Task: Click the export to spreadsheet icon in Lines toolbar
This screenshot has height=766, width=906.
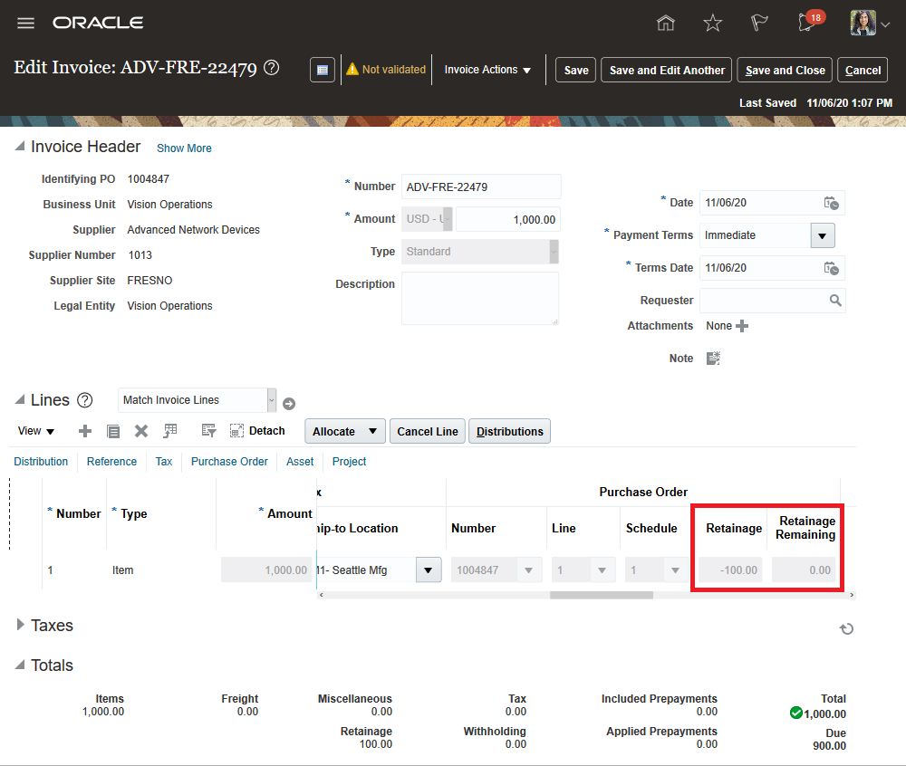Action: point(170,431)
